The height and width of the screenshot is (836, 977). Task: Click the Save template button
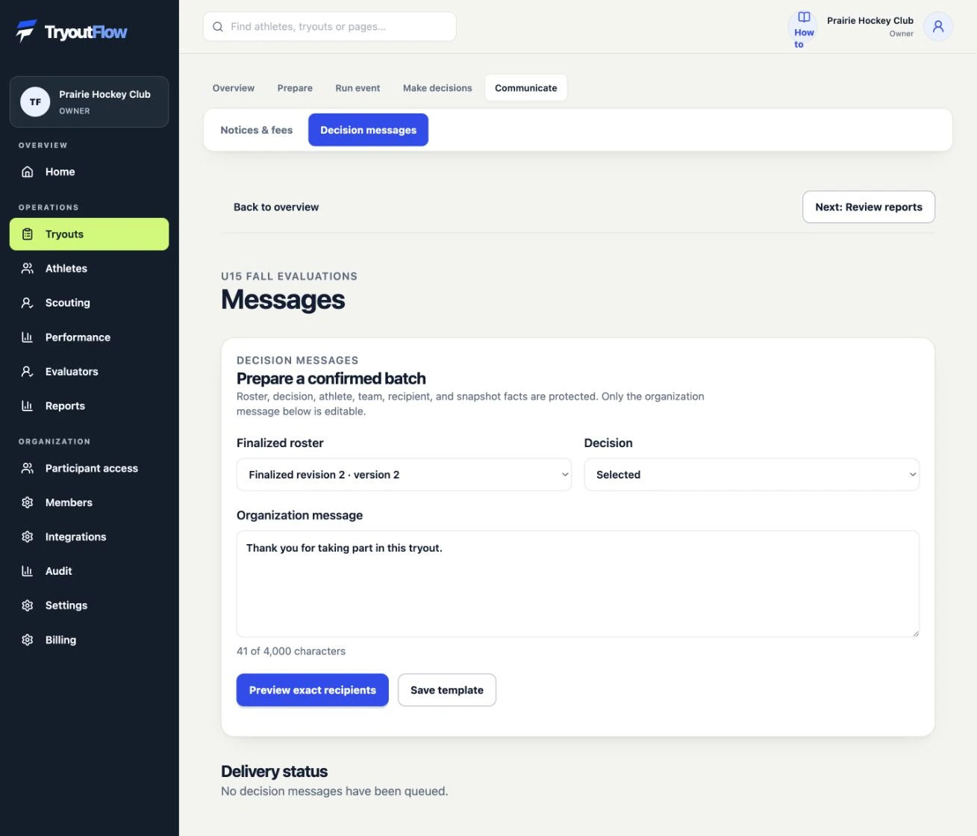tap(447, 690)
